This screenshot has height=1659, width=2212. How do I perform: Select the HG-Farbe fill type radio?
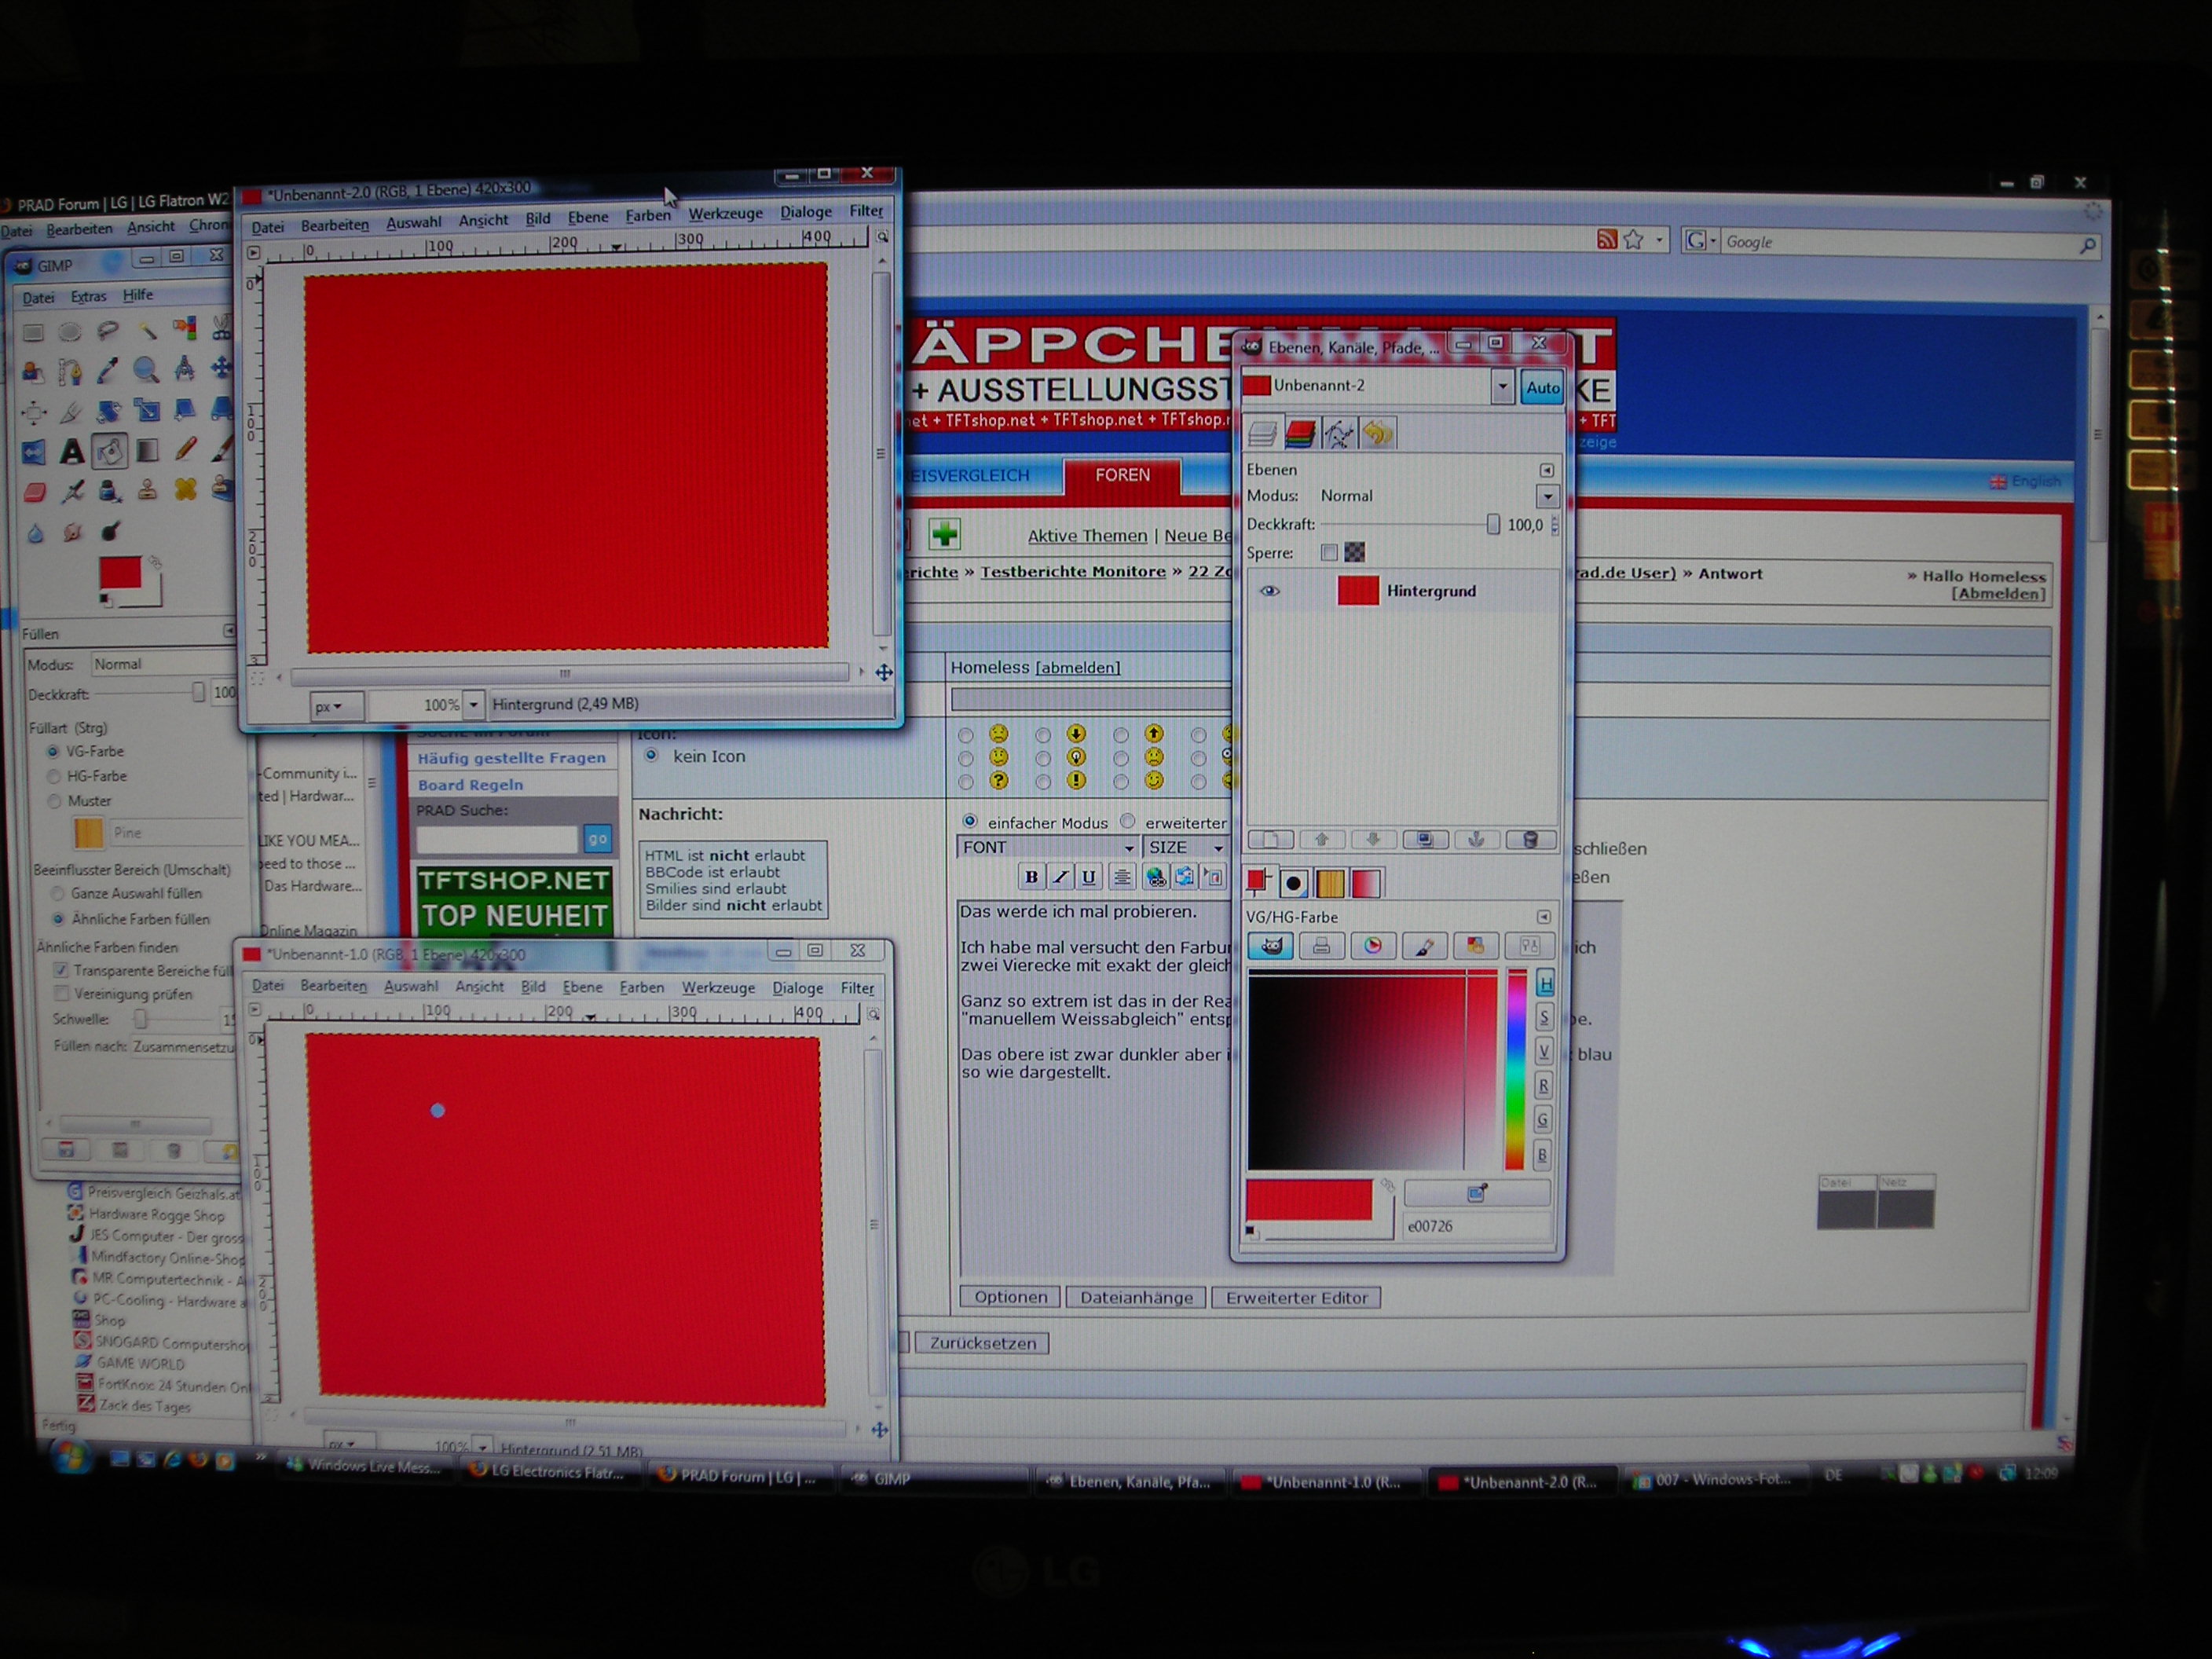(54, 776)
